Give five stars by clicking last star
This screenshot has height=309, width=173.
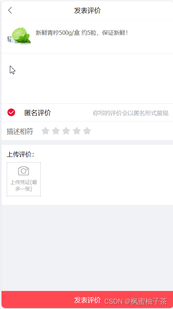(87, 131)
